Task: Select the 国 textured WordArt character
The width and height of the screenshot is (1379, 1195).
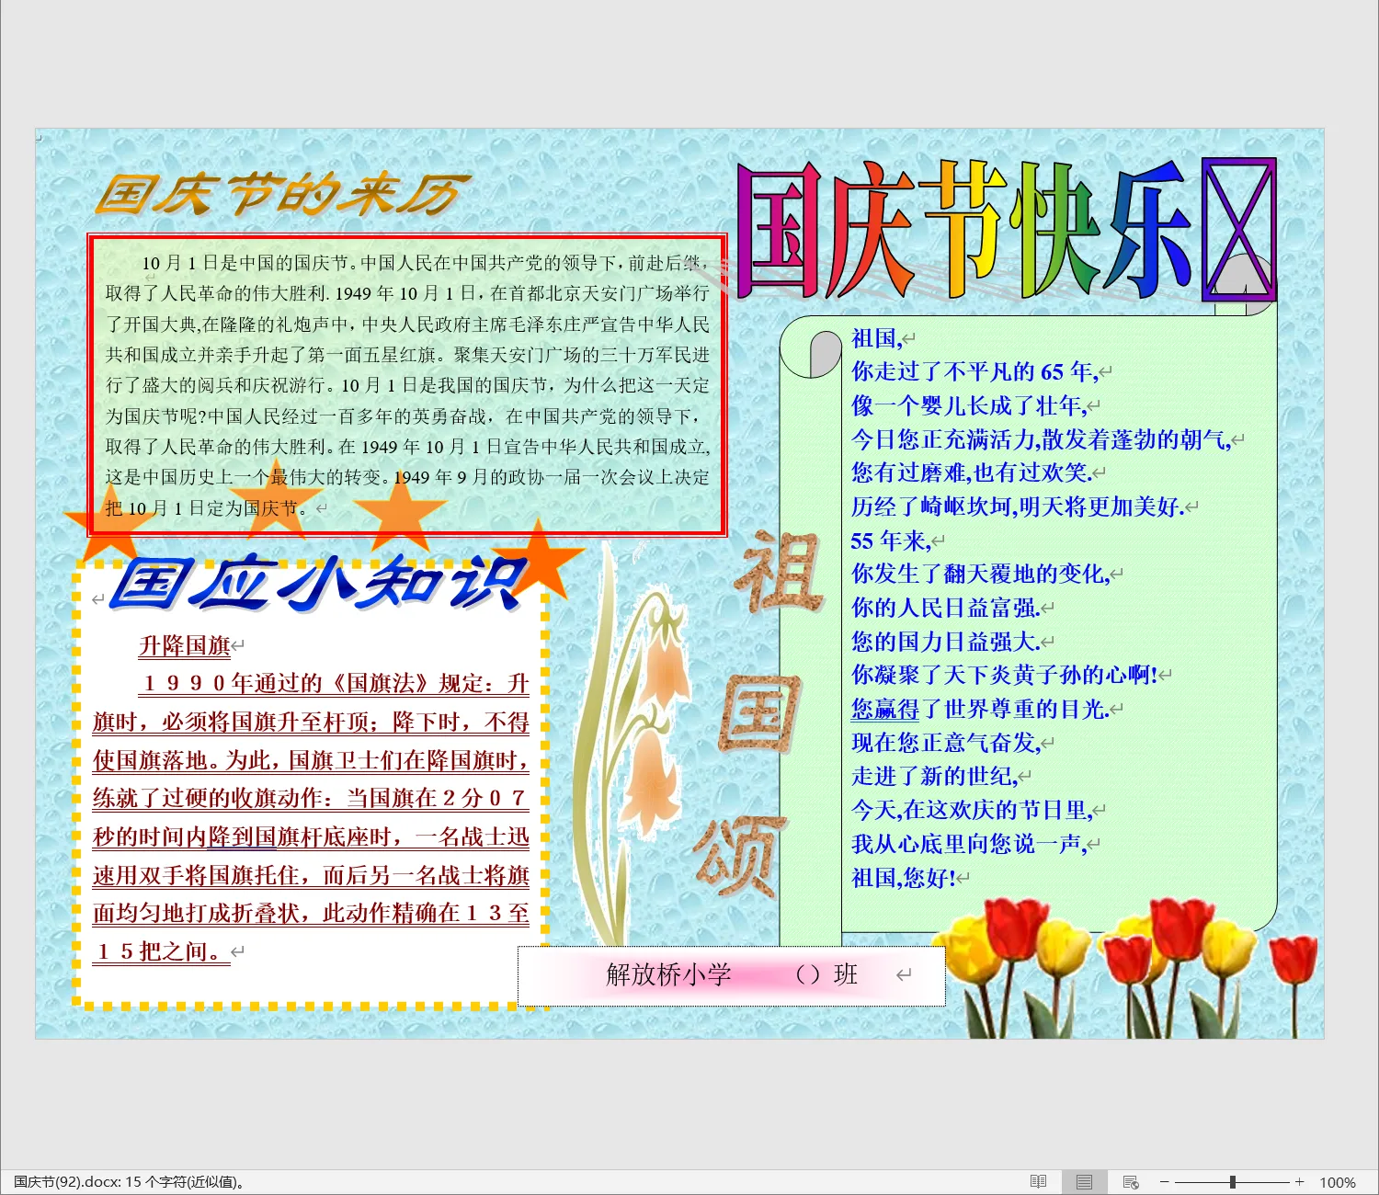Action: click(759, 714)
